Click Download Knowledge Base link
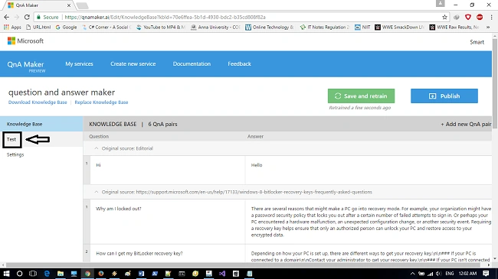The width and height of the screenshot is (498, 279). [x=38, y=102]
